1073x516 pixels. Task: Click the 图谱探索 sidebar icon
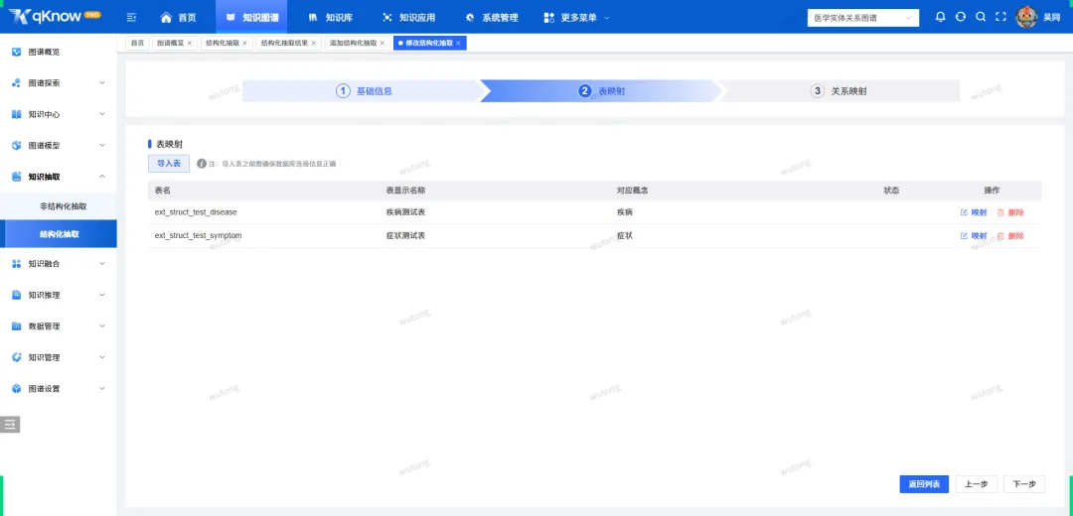pyautogui.click(x=17, y=83)
